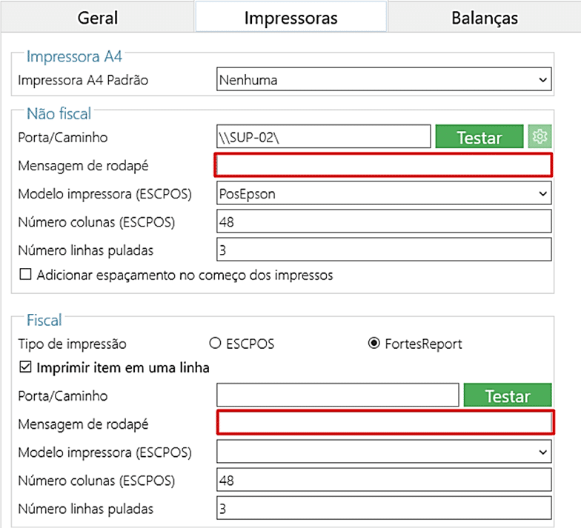Viewport: 581px width, 528px height.
Task: Toggle Adicionar espaçamento no começo dos impressos
Action: tap(26, 275)
